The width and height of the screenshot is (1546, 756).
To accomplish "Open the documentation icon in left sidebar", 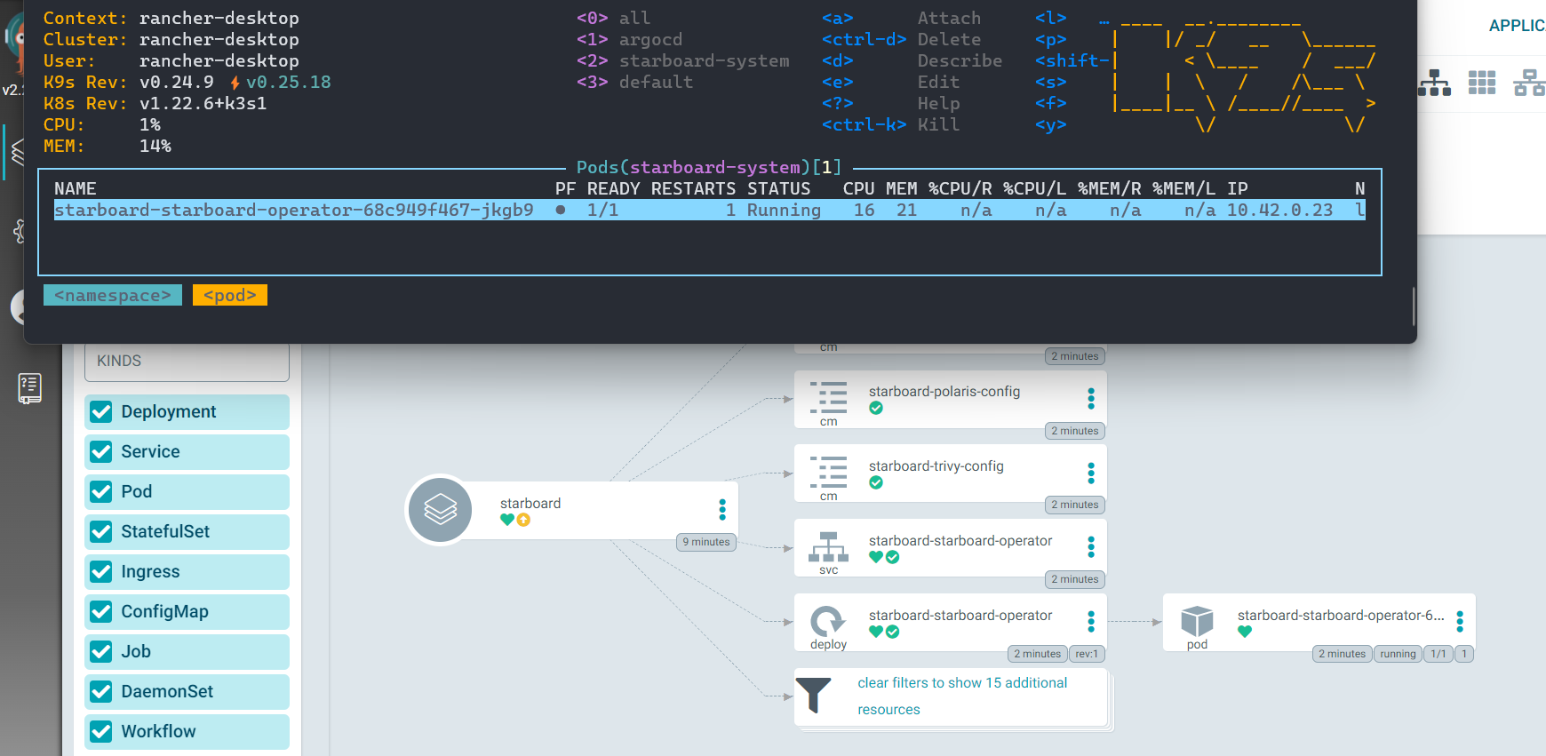I will 29,388.
